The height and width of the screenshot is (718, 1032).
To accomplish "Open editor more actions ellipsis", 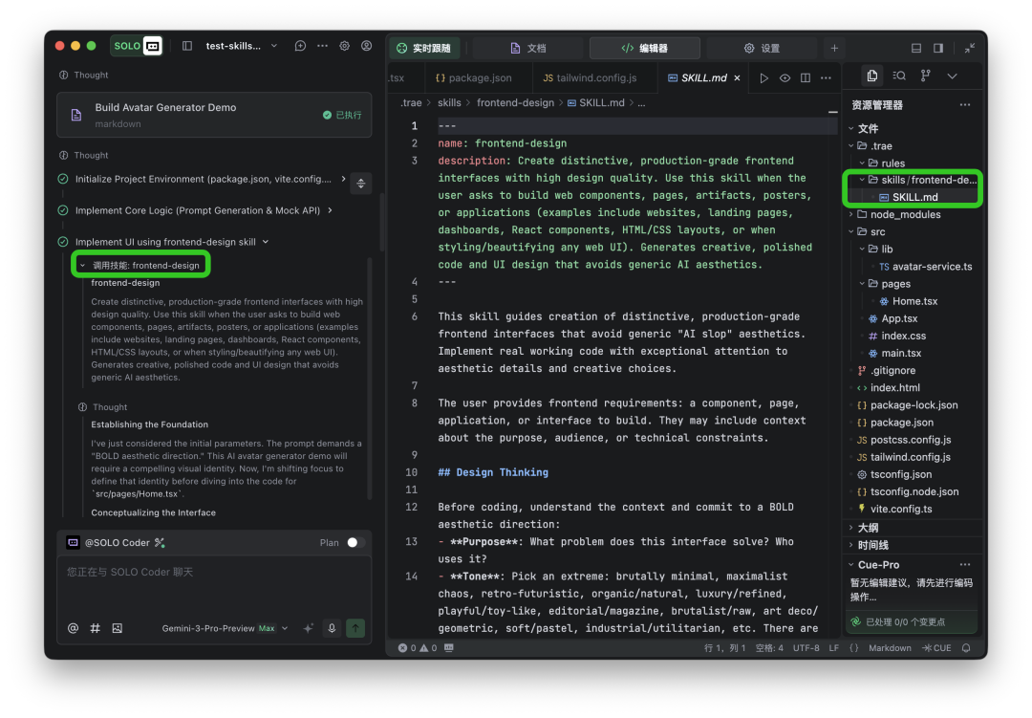I will pyautogui.click(x=826, y=77).
